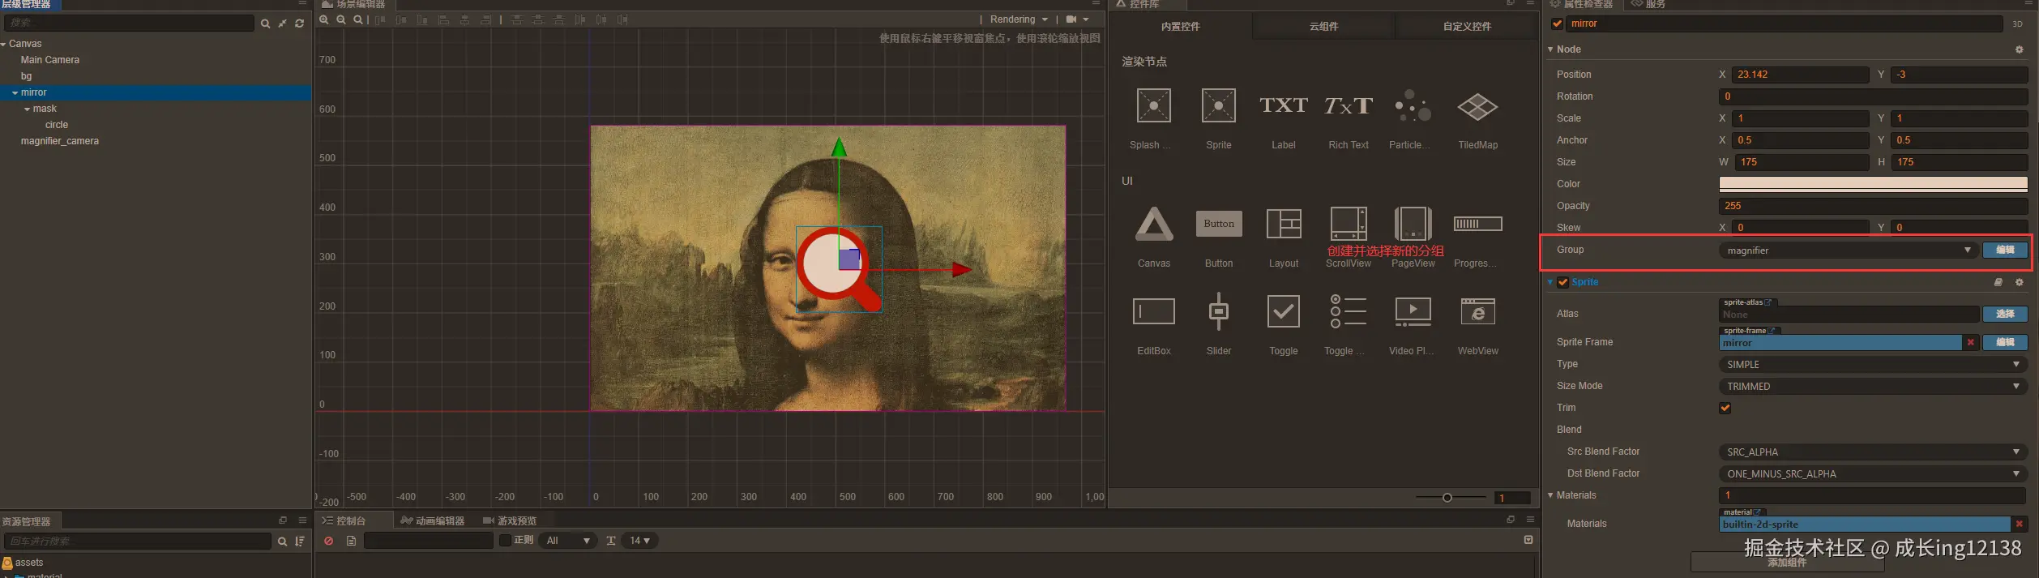Open the Type SIMPLE dropdown
Image resolution: width=2039 pixels, height=578 pixels.
[x=1873, y=365]
